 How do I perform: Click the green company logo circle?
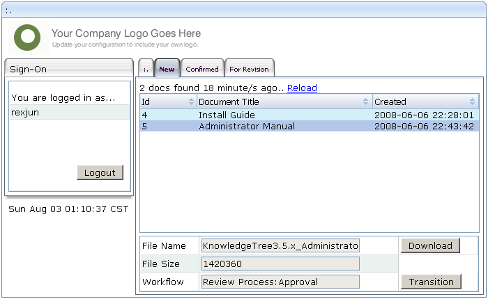(x=27, y=38)
